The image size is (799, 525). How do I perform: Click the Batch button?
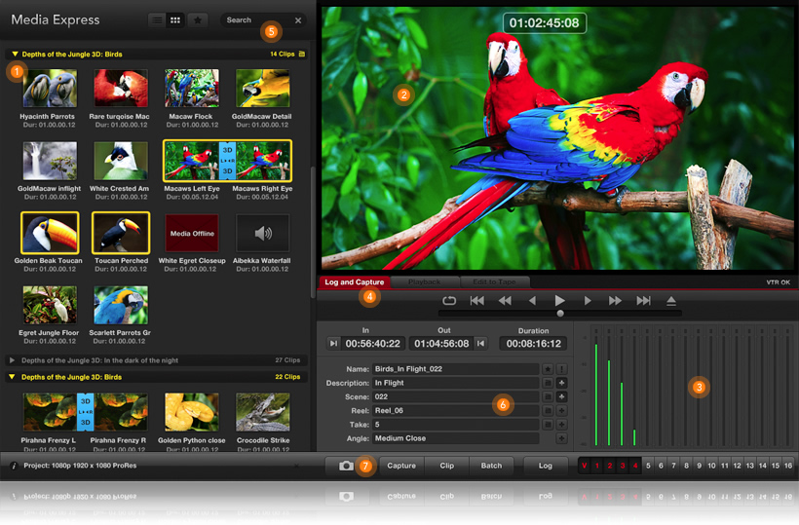click(x=491, y=466)
